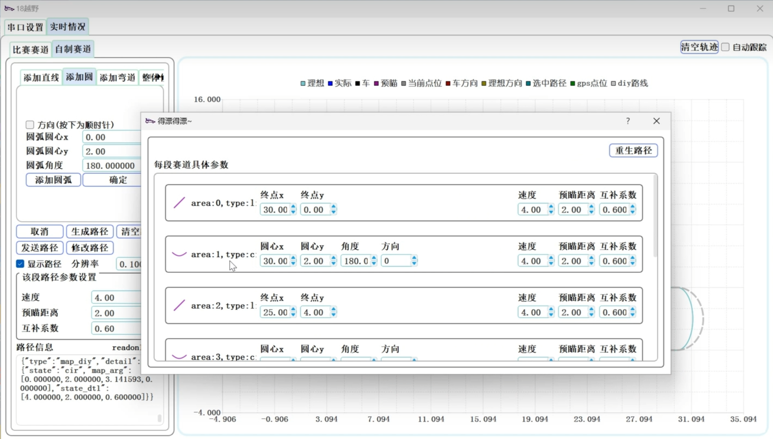The image size is (773, 439).
Task: Click 圆弧圆心y input field
Action: tap(112, 151)
